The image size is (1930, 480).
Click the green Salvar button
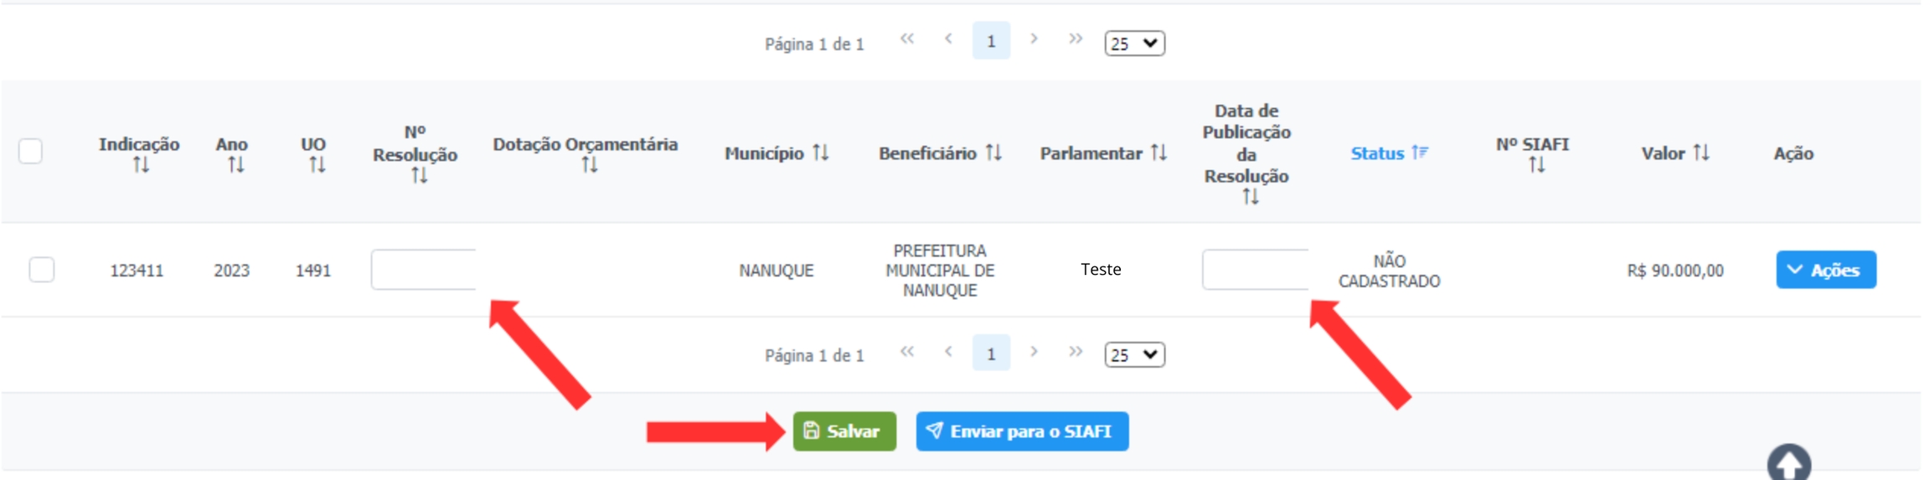pyautogui.click(x=844, y=431)
